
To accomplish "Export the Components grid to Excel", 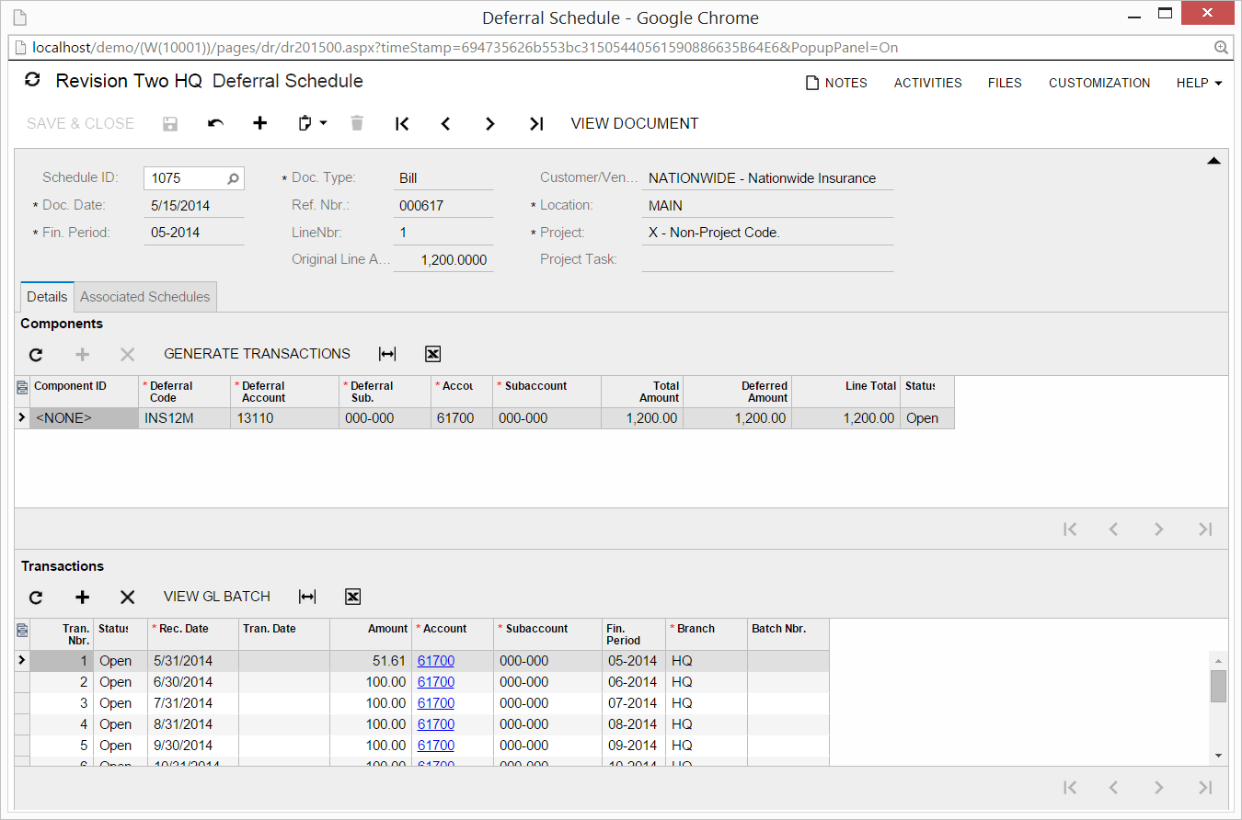I will (x=433, y=354).
